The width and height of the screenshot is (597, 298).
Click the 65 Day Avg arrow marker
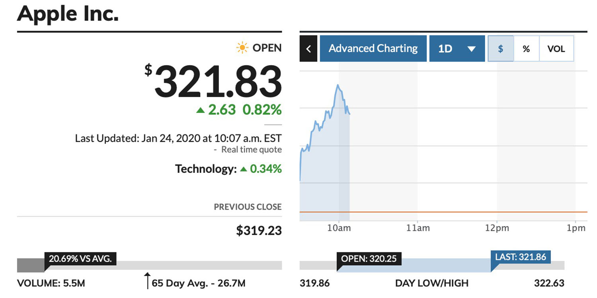click(x=147, y=280)
